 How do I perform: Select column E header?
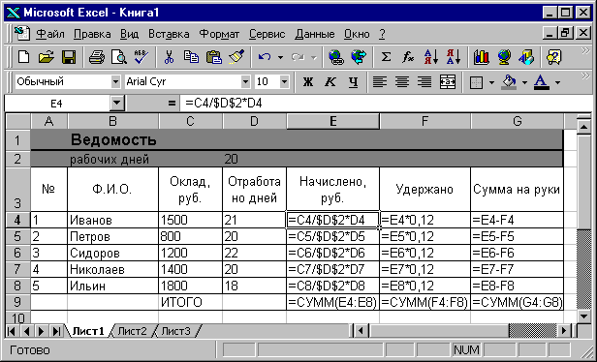332,121
